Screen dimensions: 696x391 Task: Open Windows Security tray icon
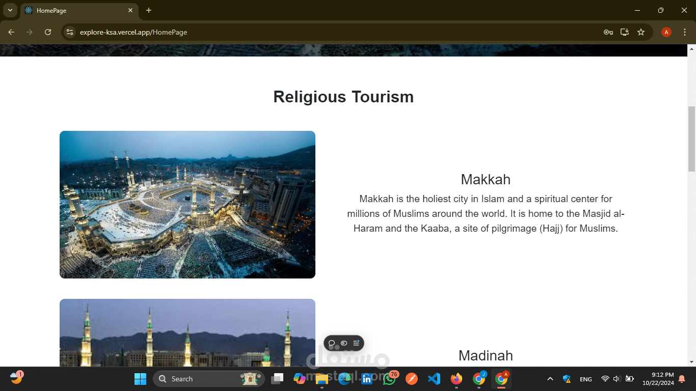click(567, 379)
